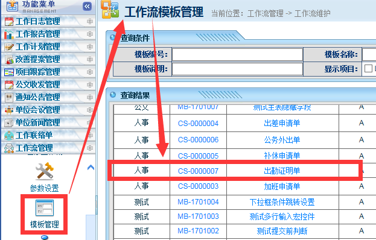Click the 单位会议管理 meeting icon
The image size is (376, 240).
pyautogui.click(x=9, y=110)
